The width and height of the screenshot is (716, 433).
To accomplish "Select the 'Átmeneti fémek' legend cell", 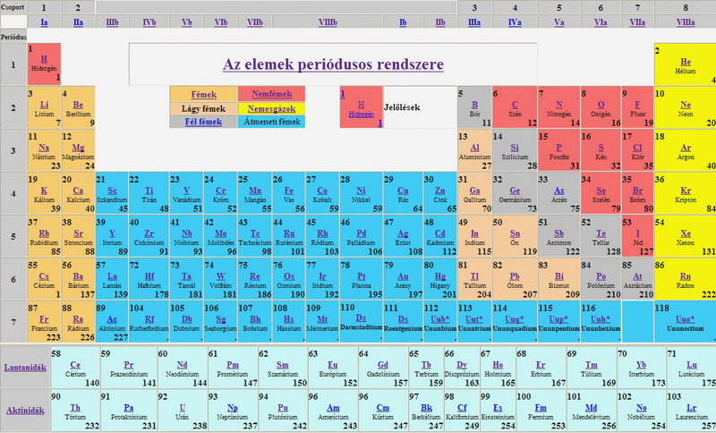I will point(272,122).
